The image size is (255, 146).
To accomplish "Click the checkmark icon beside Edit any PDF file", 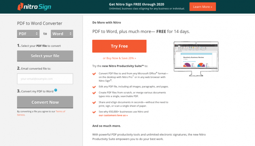I will (94, 87).
